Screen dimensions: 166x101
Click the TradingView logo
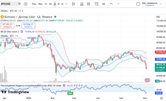(15, 92)
